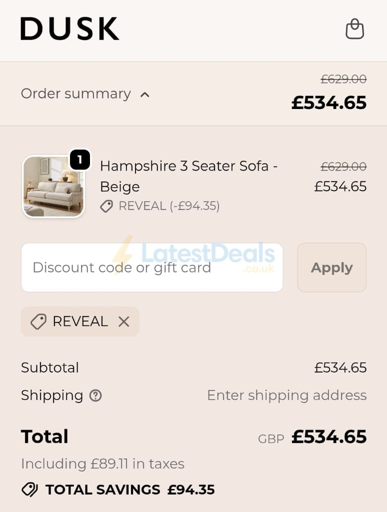Click the order summary £534.65 header price
The height and width of the screenshot is (512, 387).
[x=329, y=102]
